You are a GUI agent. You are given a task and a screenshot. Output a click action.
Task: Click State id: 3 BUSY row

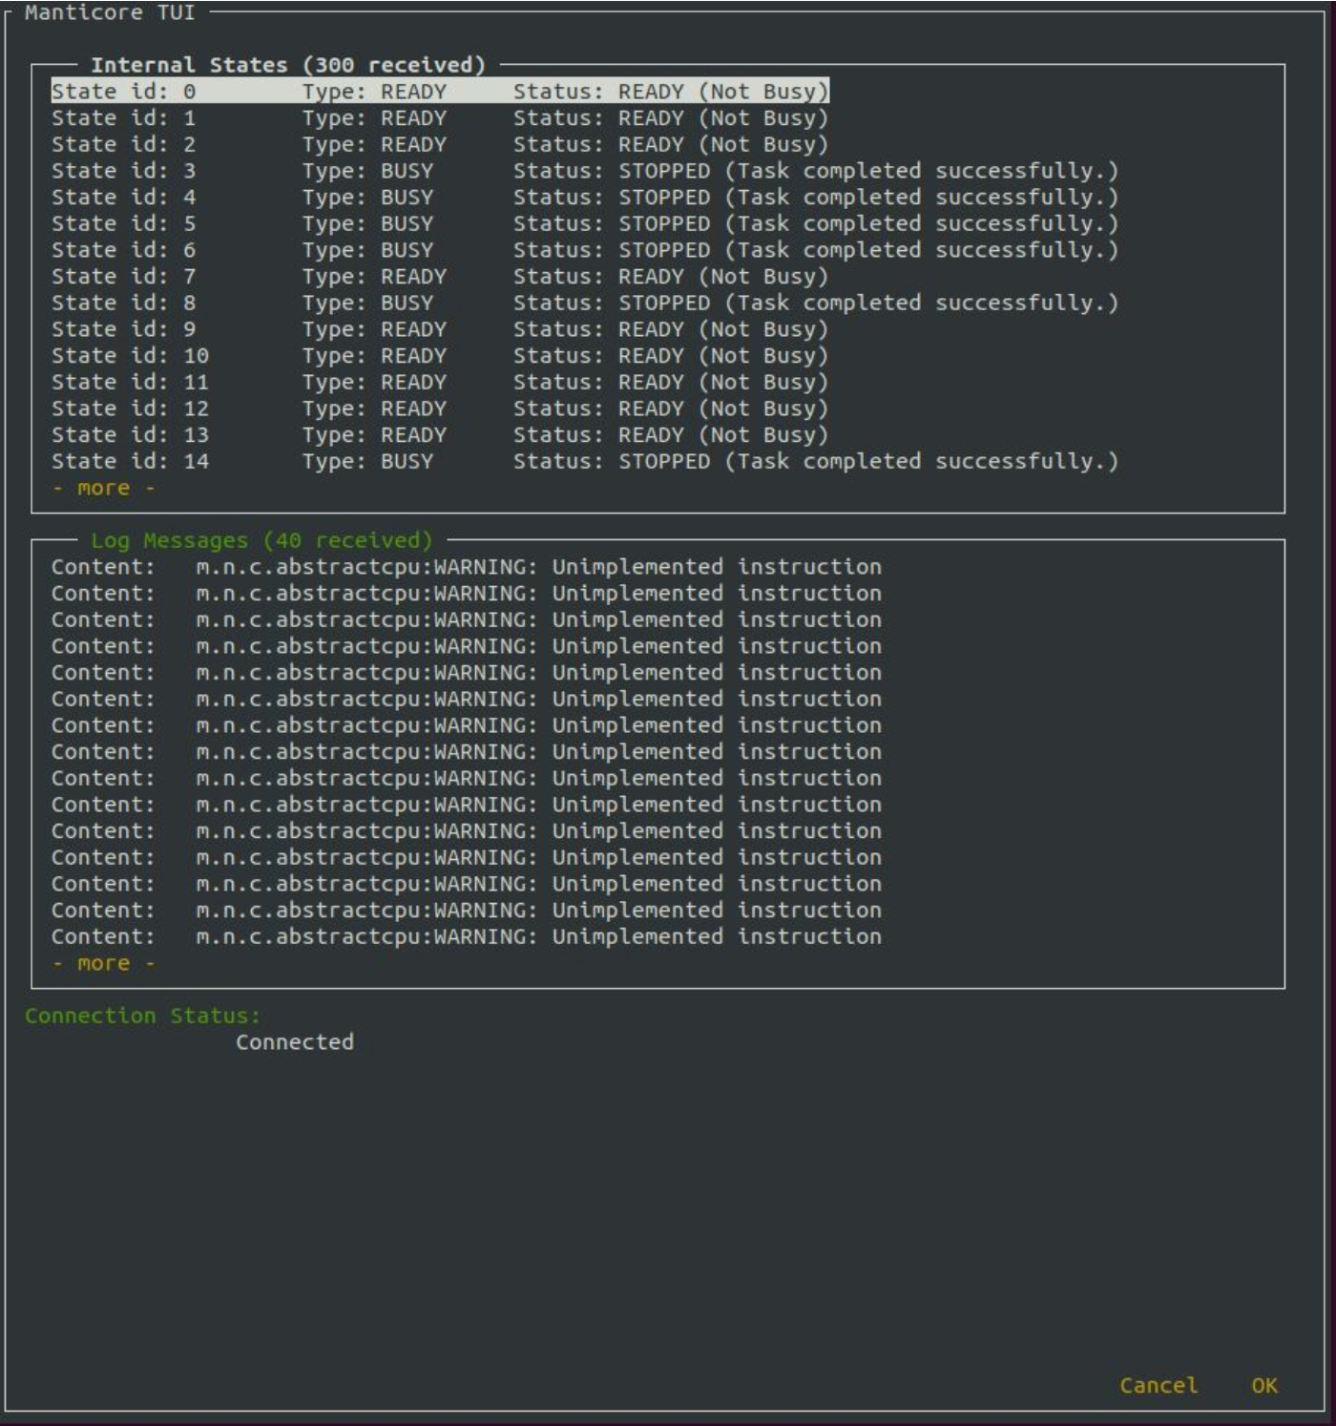click(584, 171)
